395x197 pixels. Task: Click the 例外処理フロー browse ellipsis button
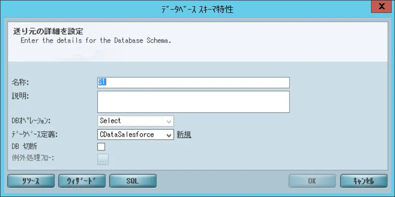[x=103, y=160]
